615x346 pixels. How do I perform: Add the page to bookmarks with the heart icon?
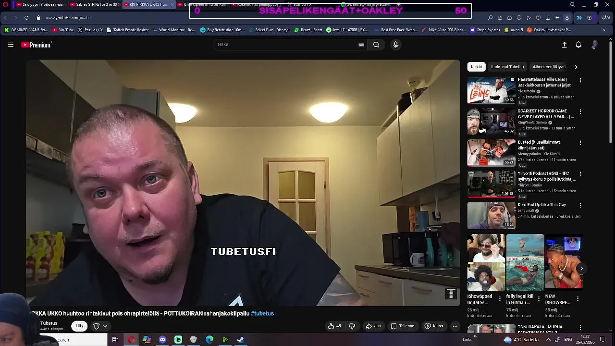point(538,18)
